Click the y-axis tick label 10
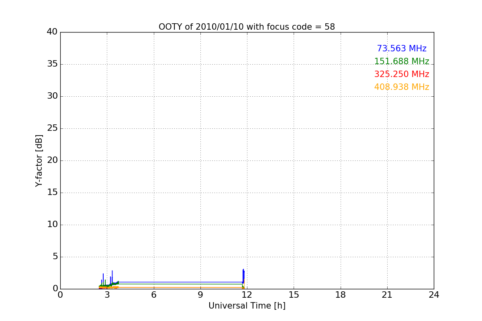Viewport: 482px width, 321px height. [x=52, y=225]
